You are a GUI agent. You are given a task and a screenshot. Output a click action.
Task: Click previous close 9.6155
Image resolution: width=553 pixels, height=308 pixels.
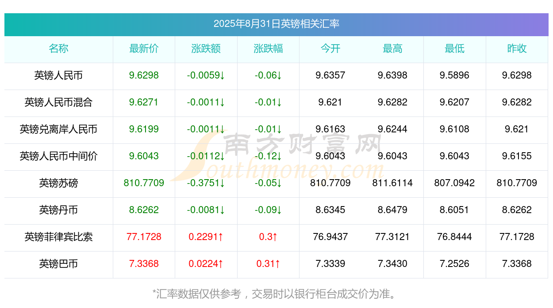pyautogui.click(x=517, y=156)
